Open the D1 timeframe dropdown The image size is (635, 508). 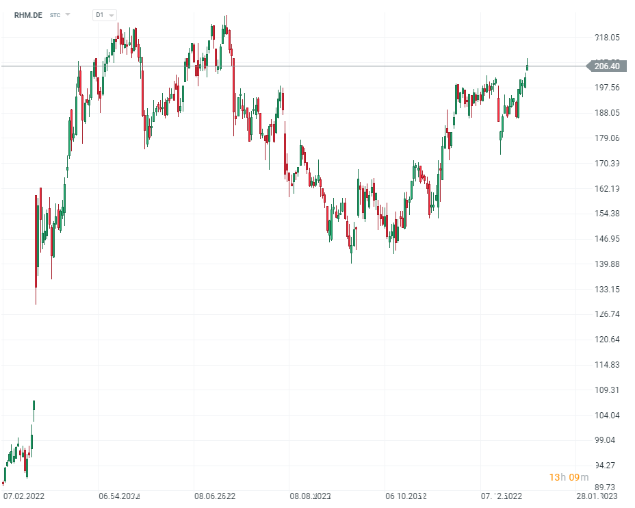105,14
